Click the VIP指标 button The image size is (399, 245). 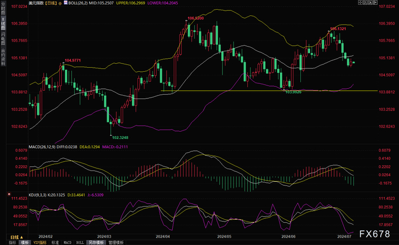click(40, 243)
